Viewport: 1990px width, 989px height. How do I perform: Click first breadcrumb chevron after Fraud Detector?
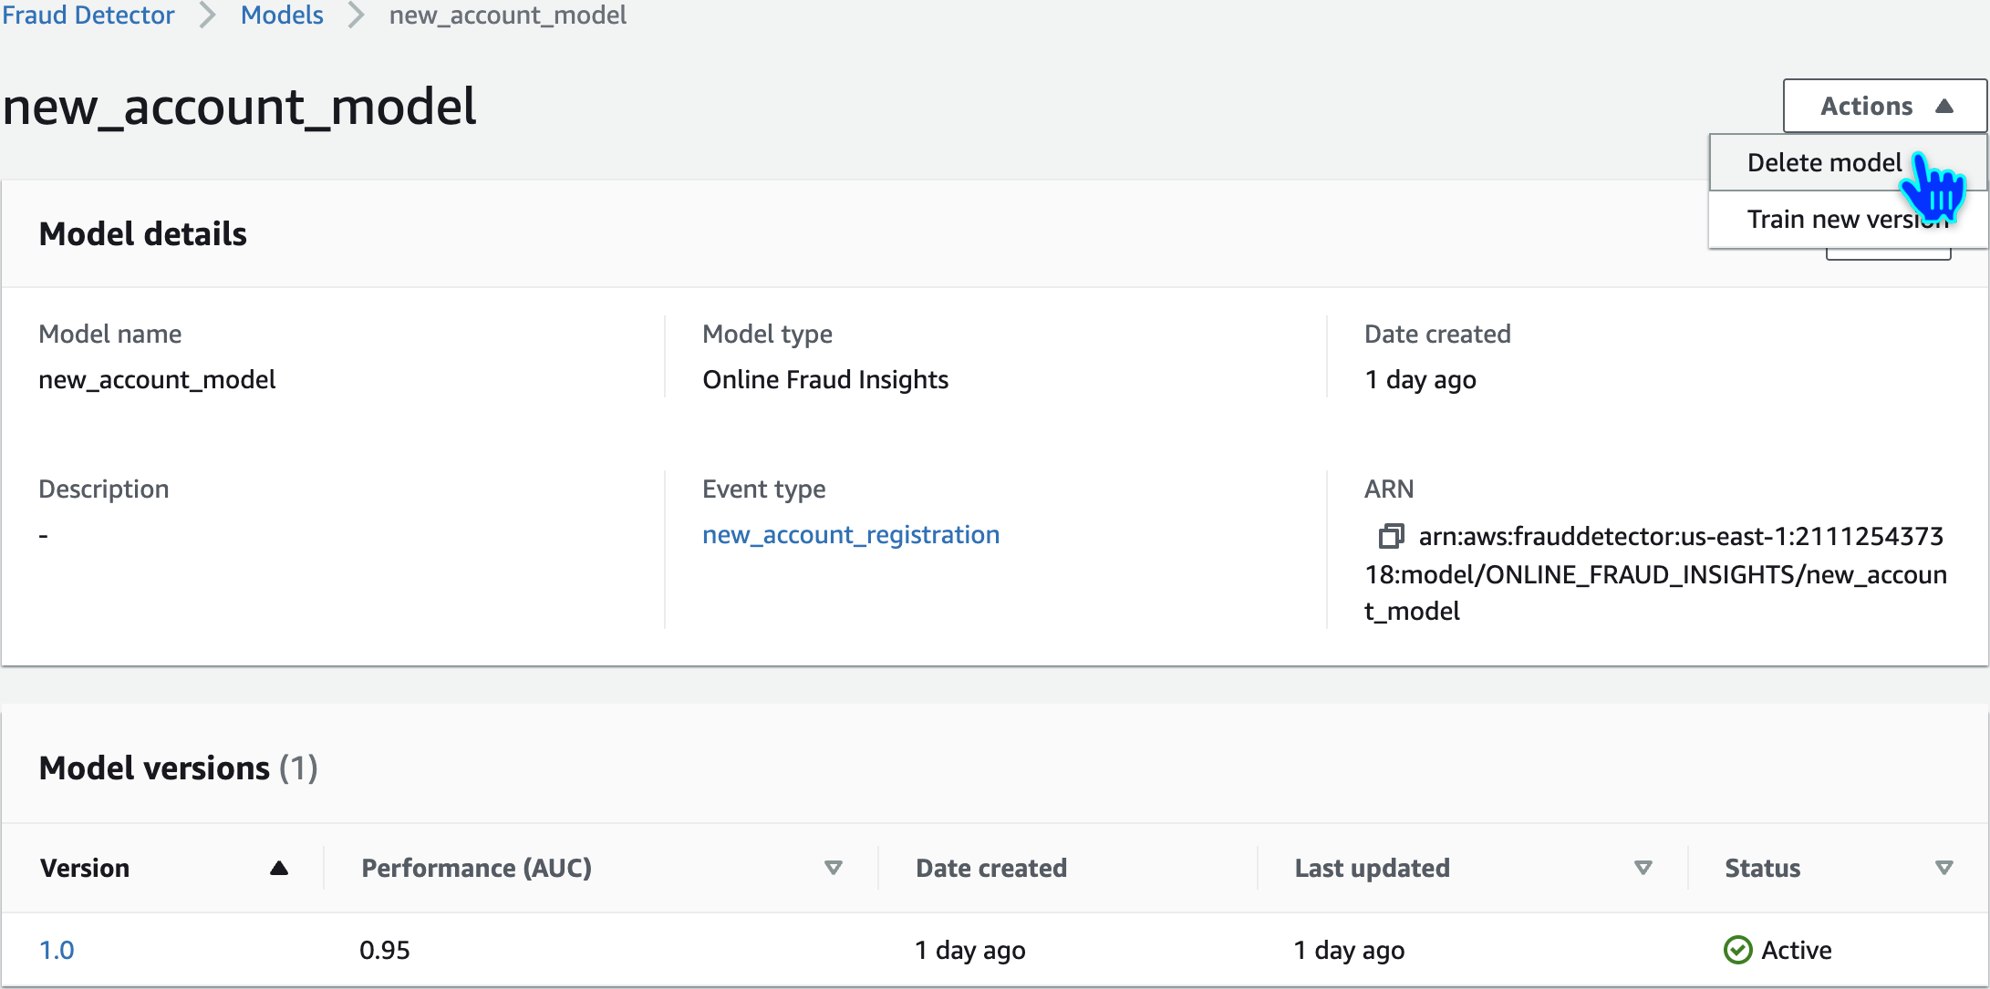(208, 15)
